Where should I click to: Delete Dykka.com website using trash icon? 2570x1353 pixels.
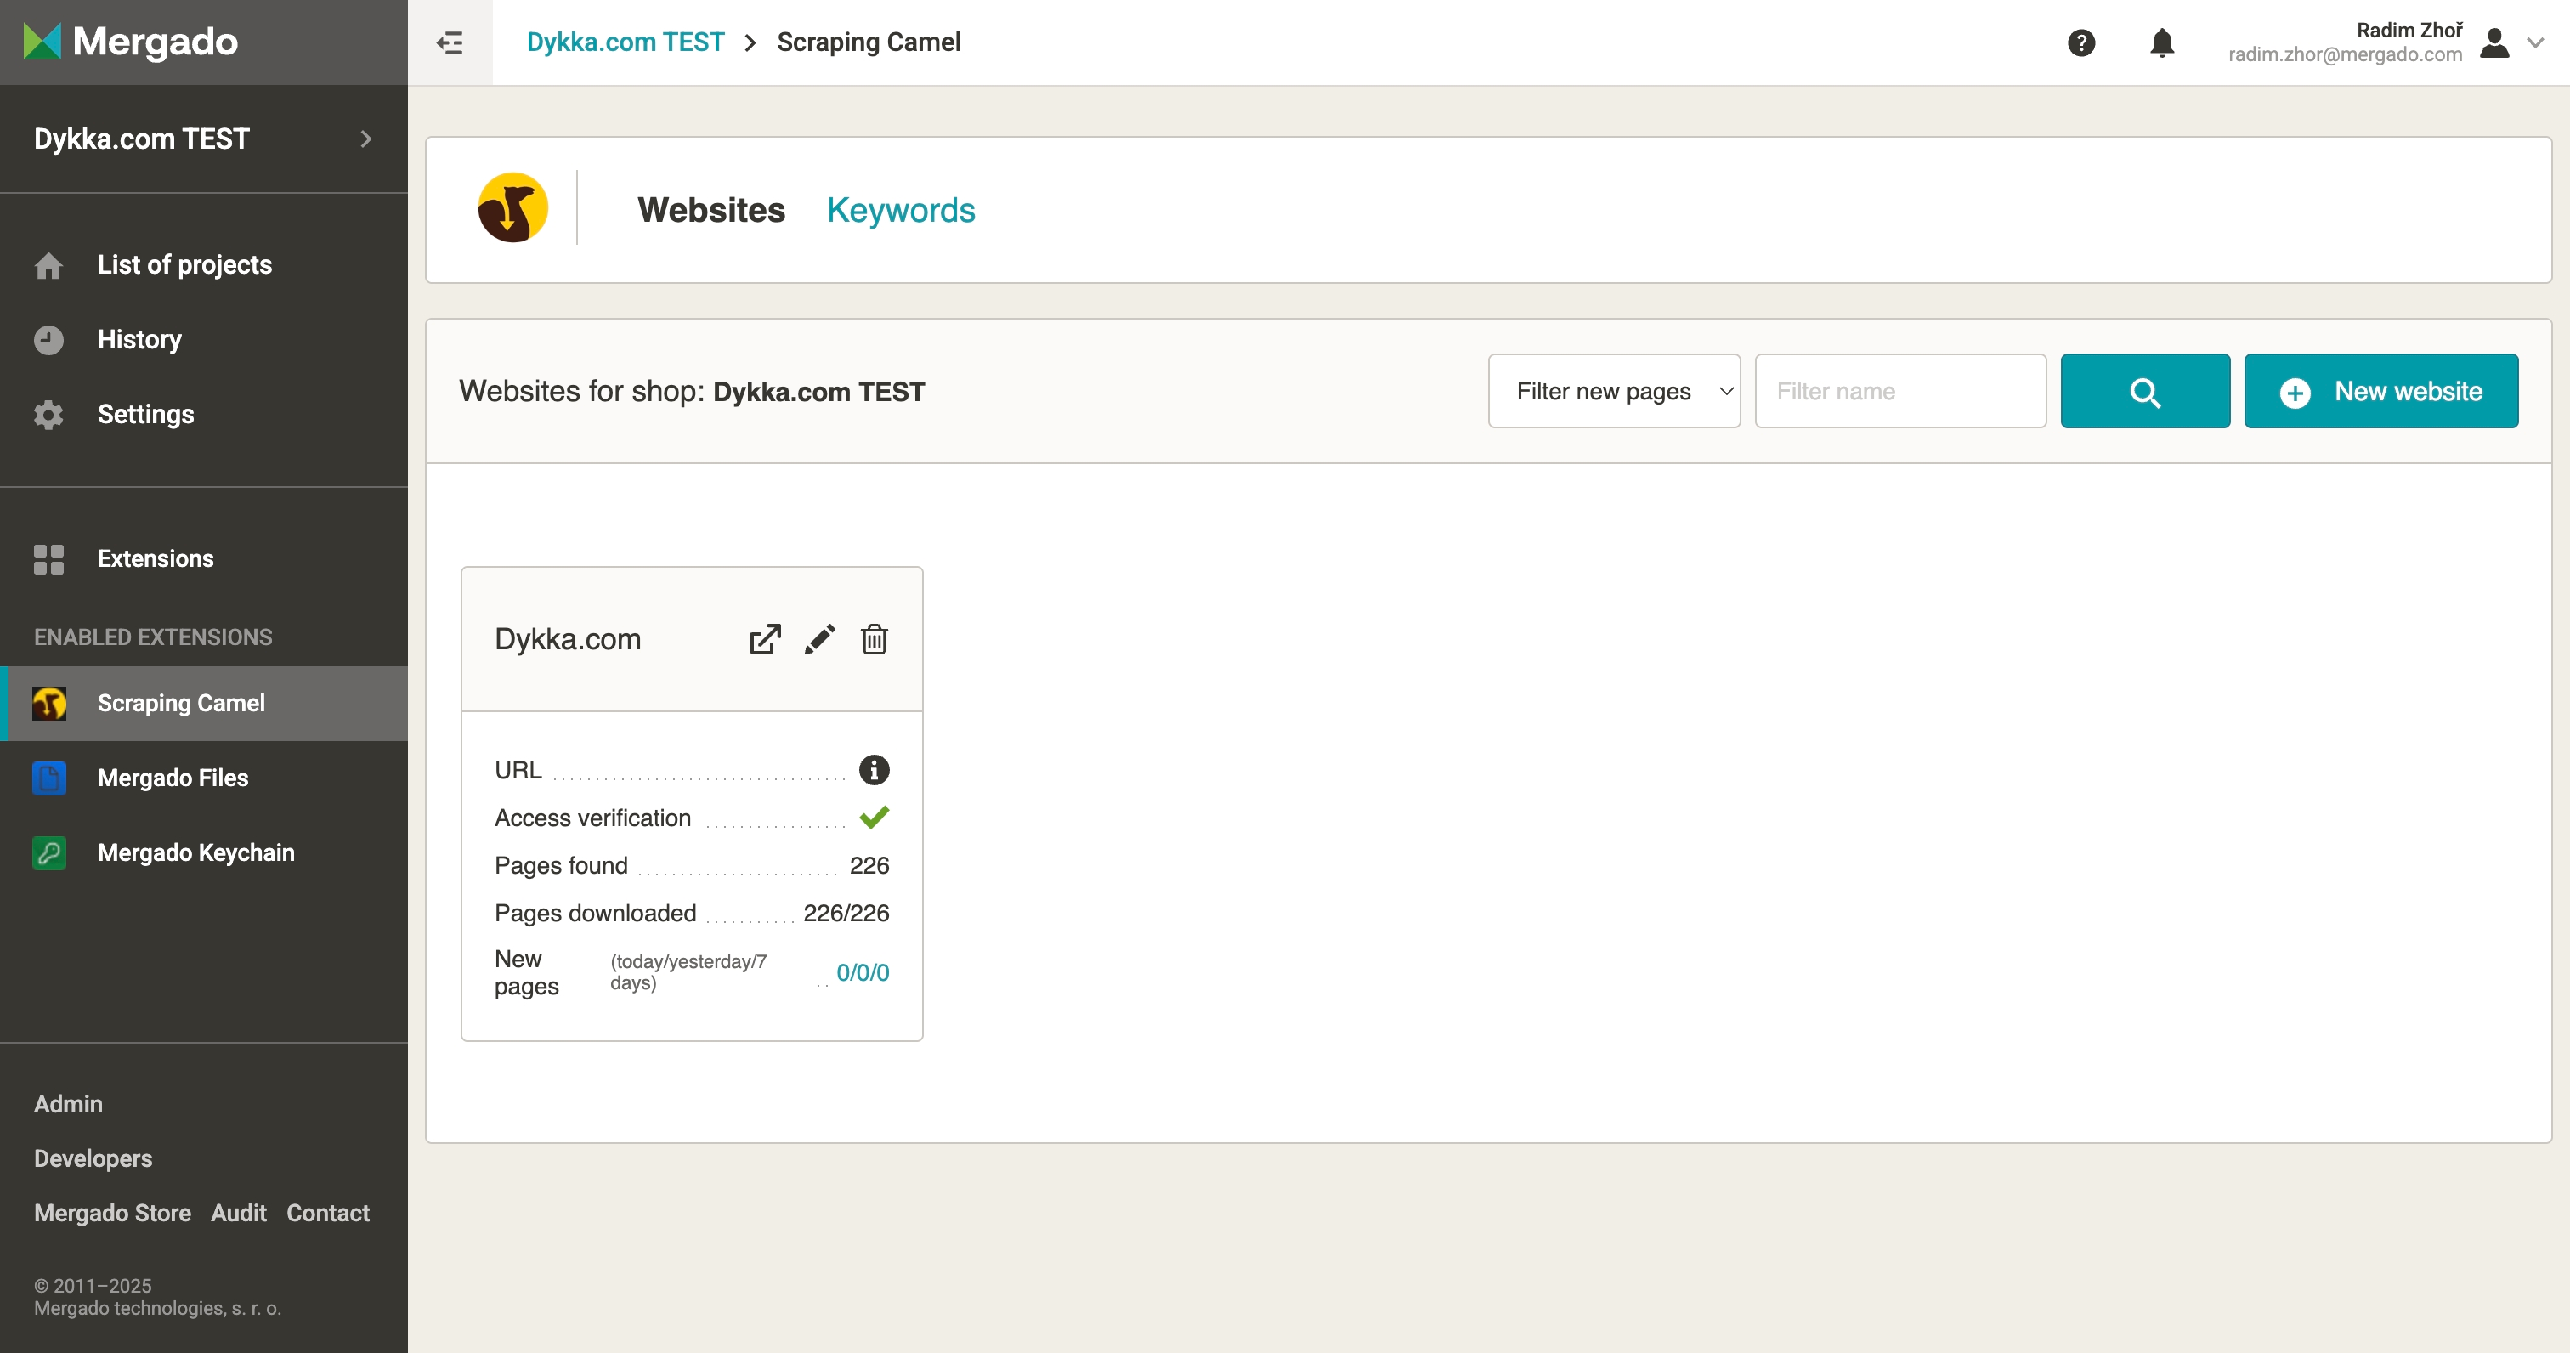pos(874,638)
